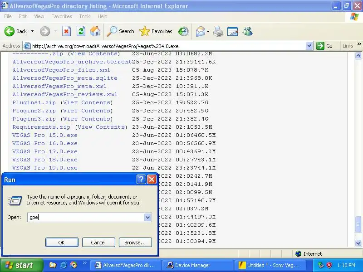Launch Internet Explorer from quick launch
The image size is (363, 272).
coord(64,265)
